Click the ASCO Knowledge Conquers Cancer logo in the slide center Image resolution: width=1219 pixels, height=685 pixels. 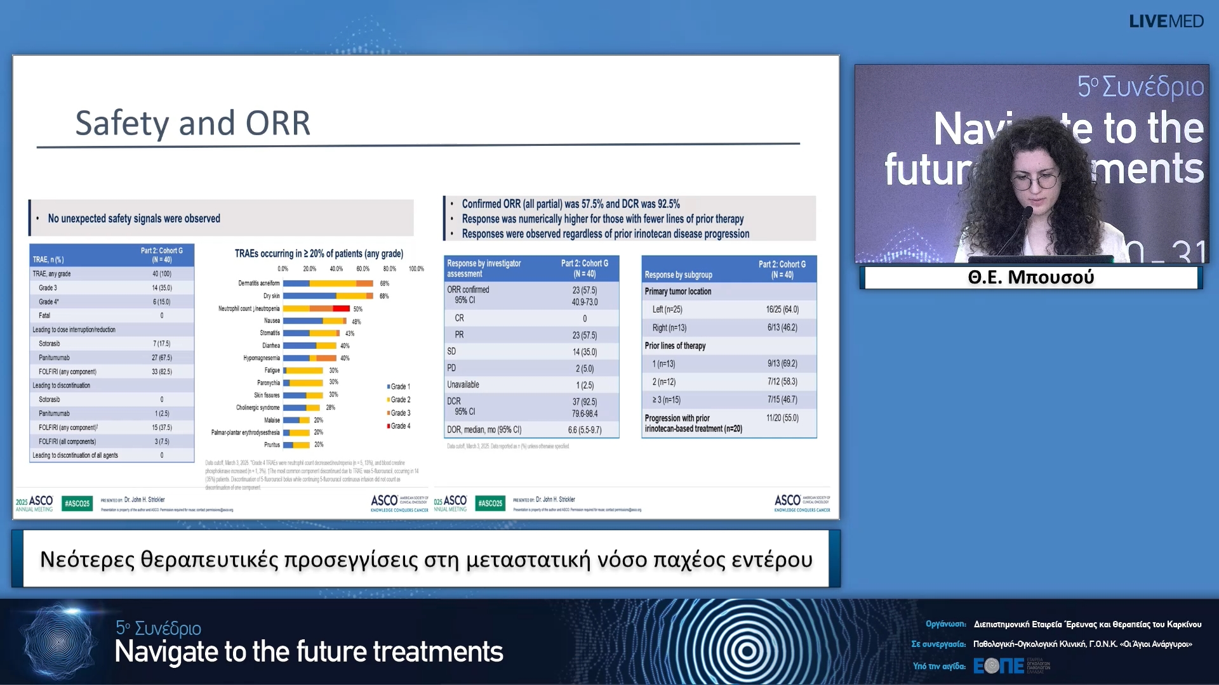399,504
